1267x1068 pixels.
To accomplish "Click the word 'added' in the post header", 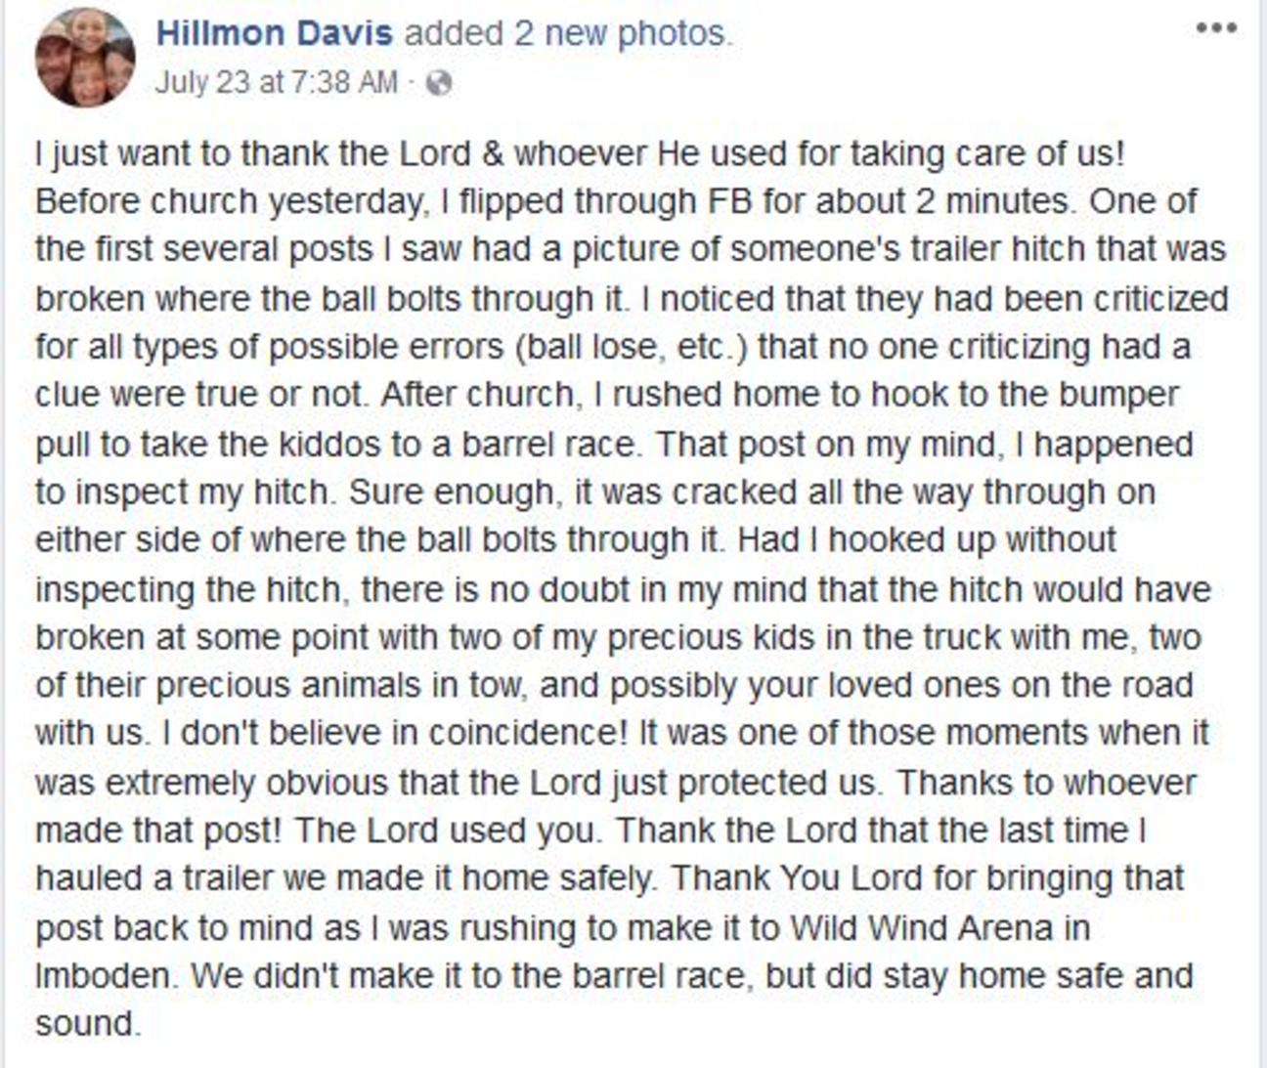I will (453, 33).
